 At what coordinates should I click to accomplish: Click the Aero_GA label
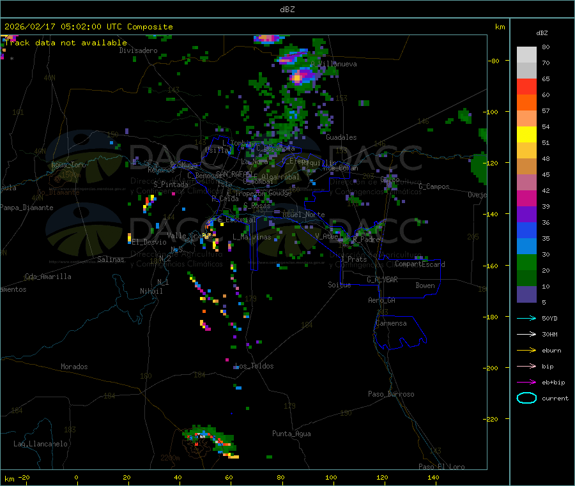[381, 300]
